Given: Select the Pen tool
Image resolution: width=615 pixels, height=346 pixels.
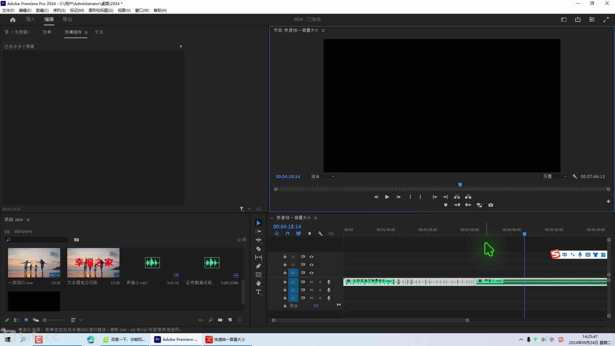Looking at the screenshot, I should (258, 266).
